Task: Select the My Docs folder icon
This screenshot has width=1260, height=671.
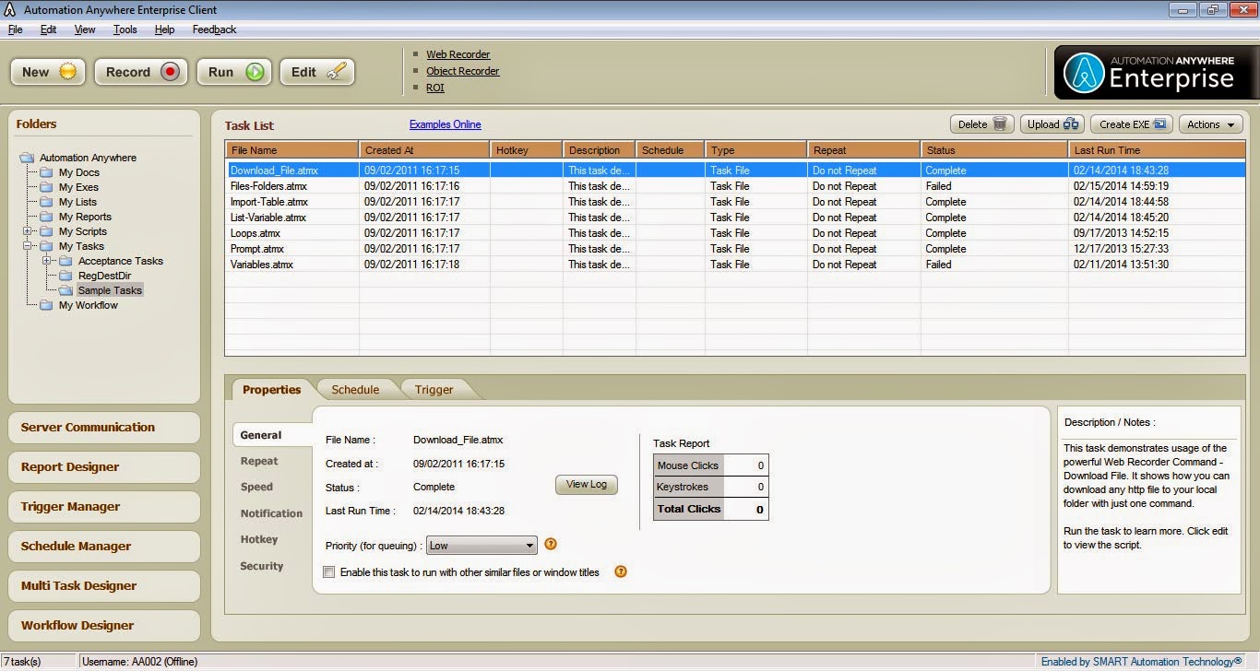Action: (46, 172)
